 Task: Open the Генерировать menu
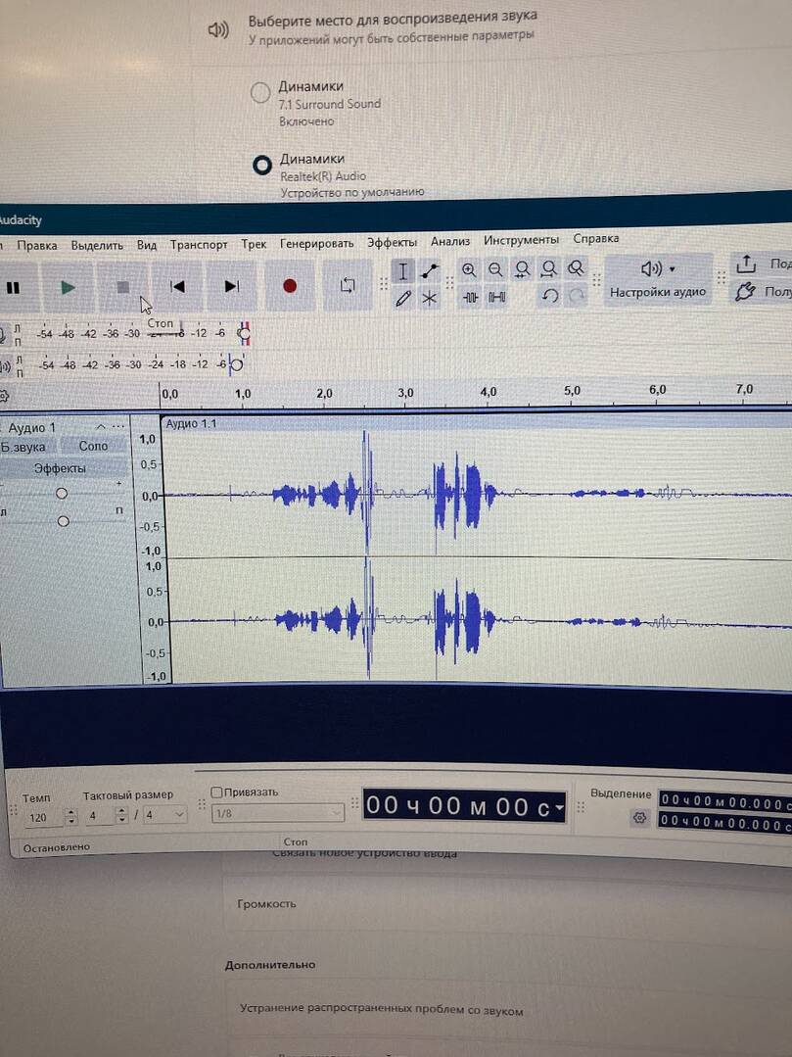[316, 243]
